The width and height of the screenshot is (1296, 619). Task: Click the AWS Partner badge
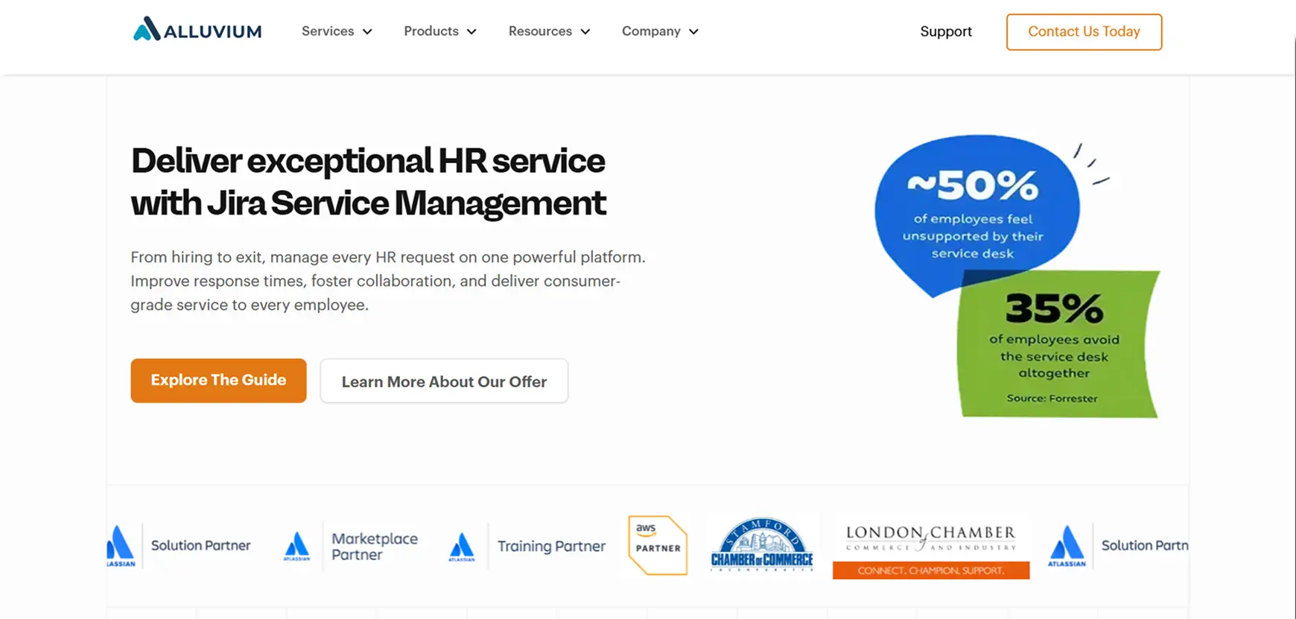coord(658,545)
